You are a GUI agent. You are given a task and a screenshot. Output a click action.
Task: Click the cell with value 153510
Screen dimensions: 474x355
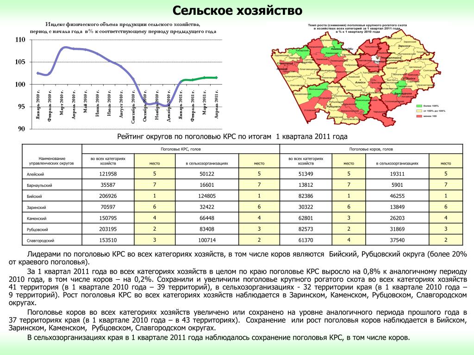(x=108, y=240)
